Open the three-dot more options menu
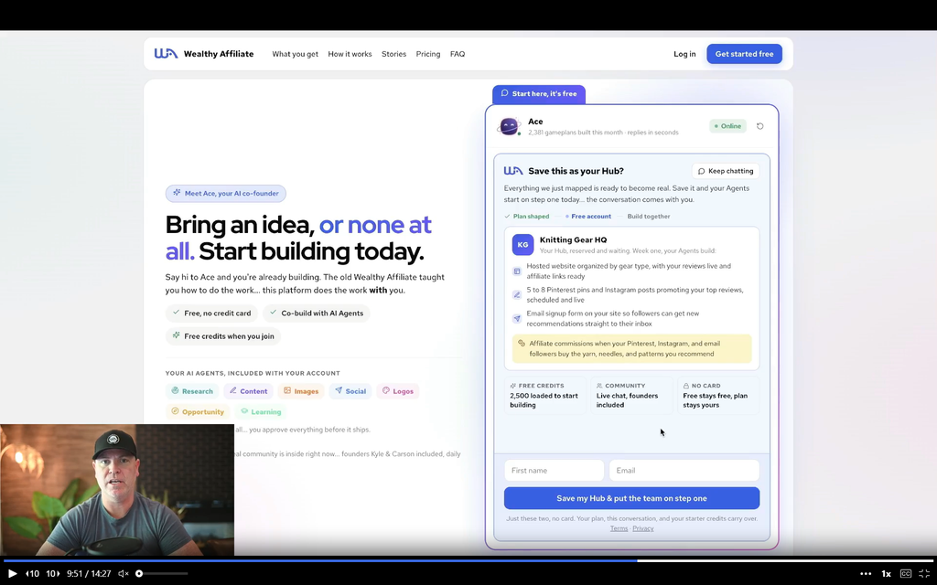 coord(866,574)
